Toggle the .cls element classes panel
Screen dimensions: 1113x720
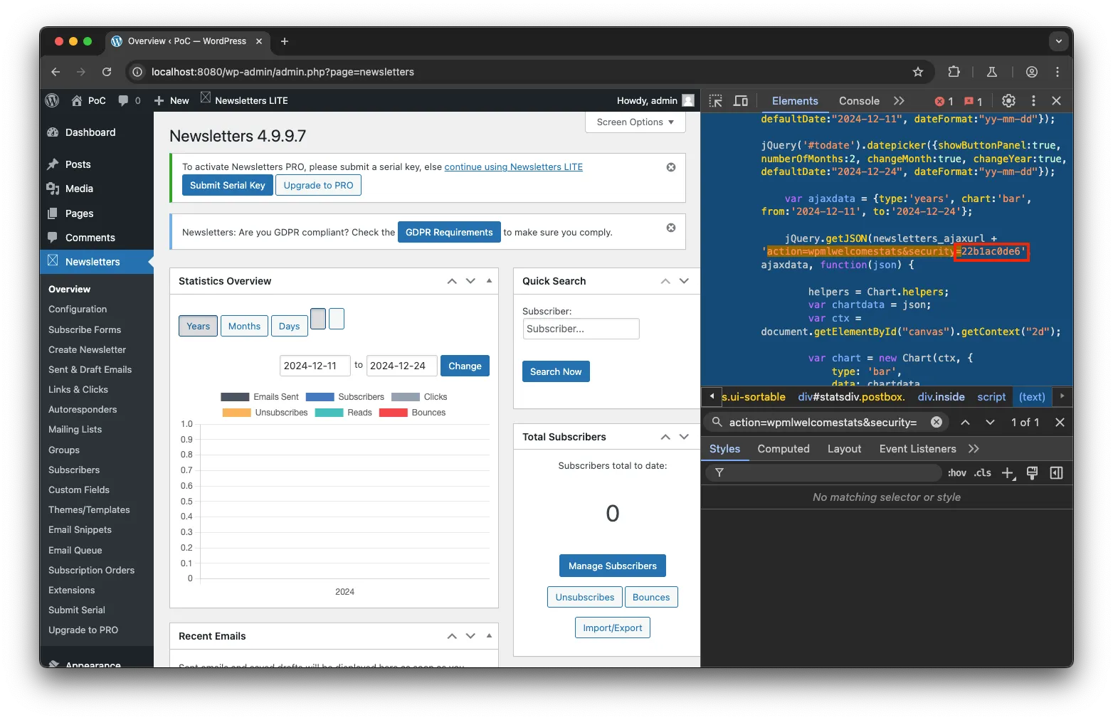983,473
